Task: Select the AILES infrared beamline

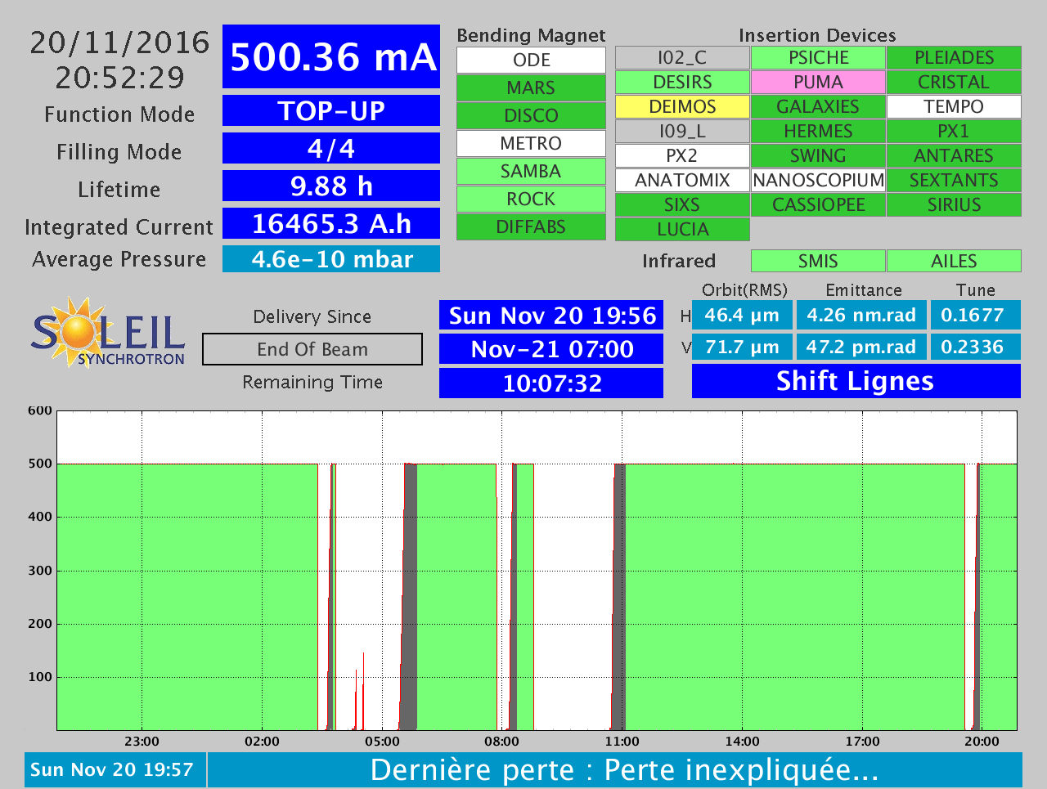Action: (954, 261)
